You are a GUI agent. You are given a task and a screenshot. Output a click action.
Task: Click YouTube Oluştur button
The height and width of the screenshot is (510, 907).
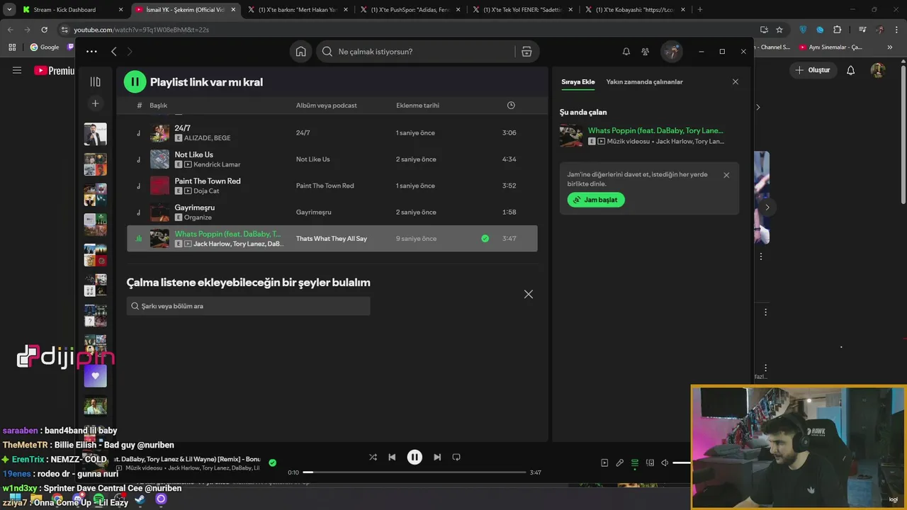[813, 70]
